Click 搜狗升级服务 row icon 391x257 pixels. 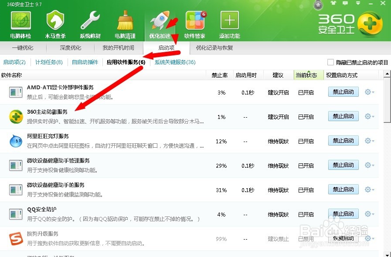pos(16,239)
